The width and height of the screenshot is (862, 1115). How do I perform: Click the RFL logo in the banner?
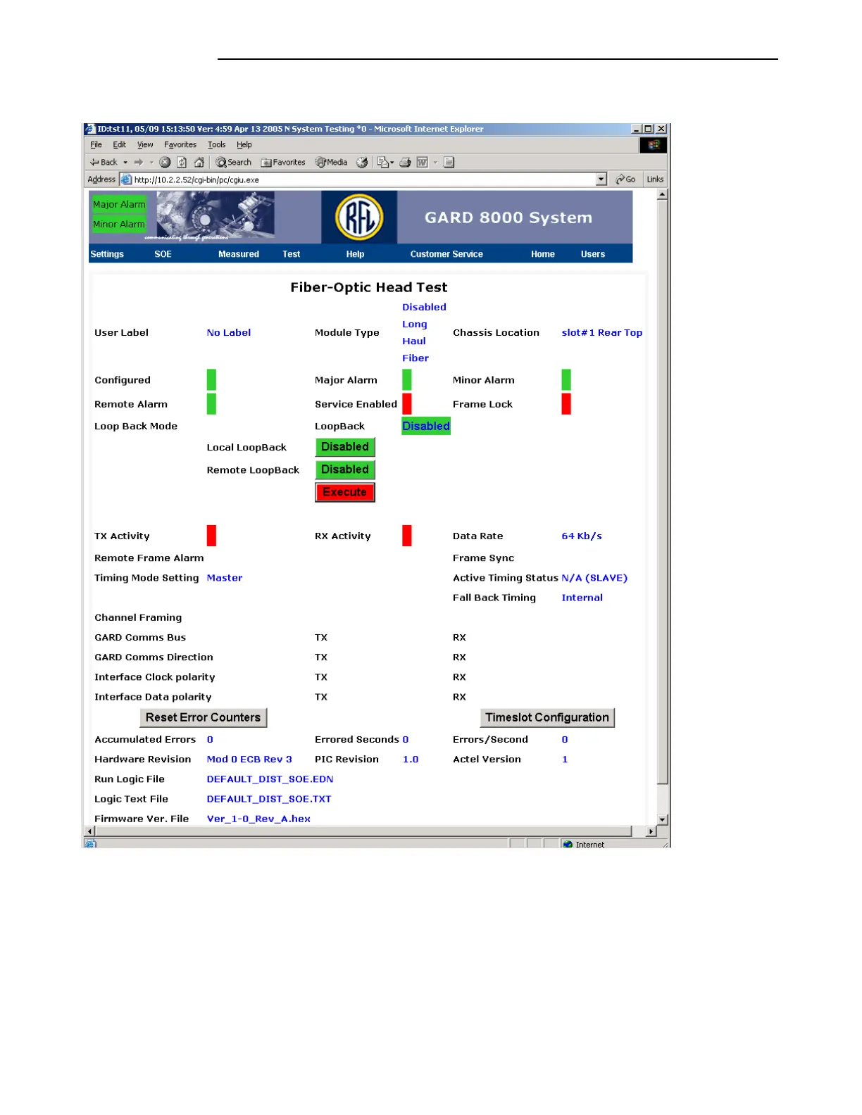[359, 217]
